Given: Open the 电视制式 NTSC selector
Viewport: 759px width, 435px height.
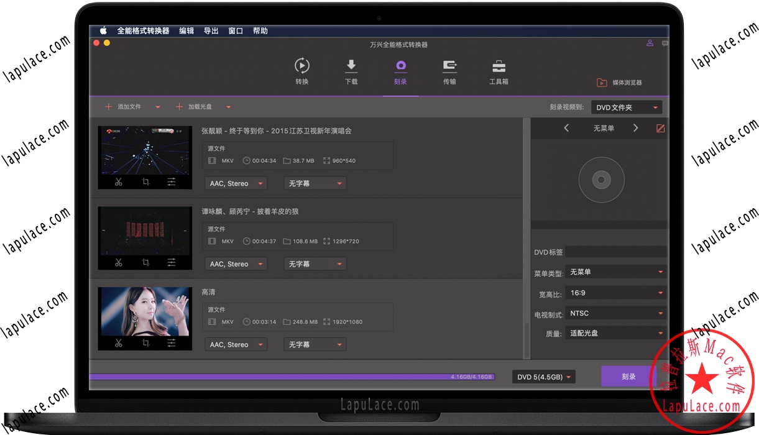Looking at the screenshot, I should tap(615, 313).
